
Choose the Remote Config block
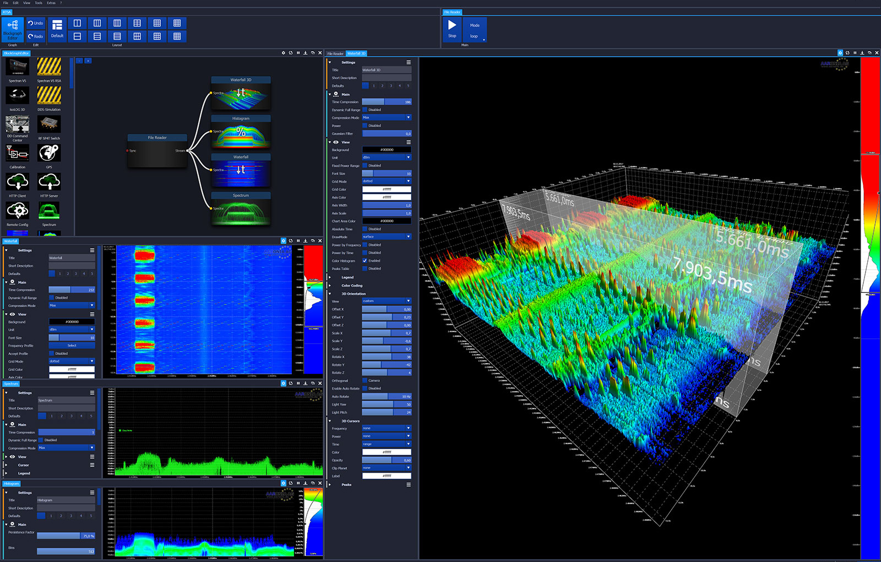pyautogui.click(x=17, y=211)
